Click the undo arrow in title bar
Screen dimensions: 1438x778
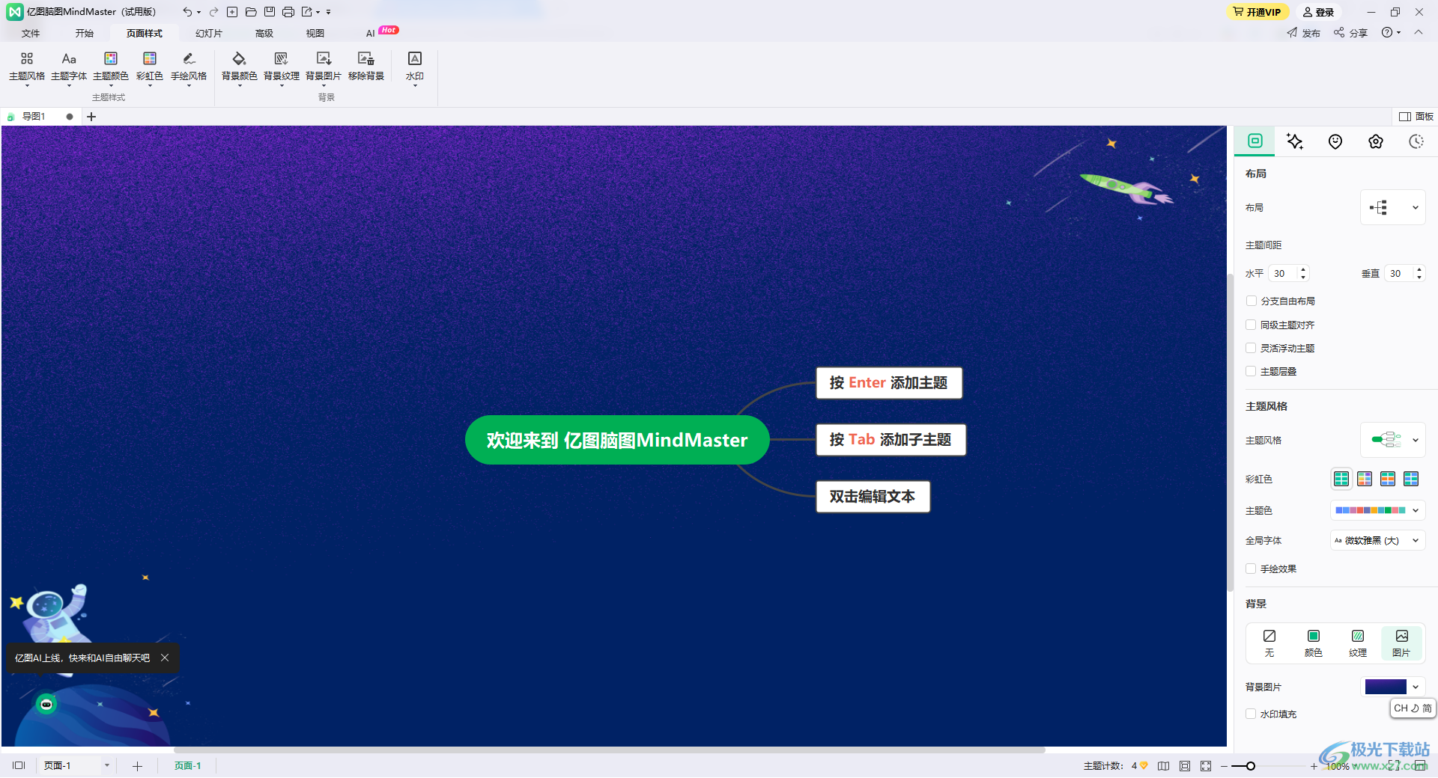(x=186, y=12)
